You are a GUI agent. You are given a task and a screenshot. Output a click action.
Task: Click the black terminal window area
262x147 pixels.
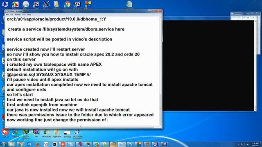pos(208,65)
